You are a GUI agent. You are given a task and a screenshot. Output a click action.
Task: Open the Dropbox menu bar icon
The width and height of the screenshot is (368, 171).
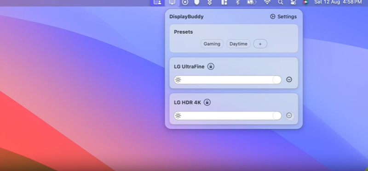coord(210,2)
